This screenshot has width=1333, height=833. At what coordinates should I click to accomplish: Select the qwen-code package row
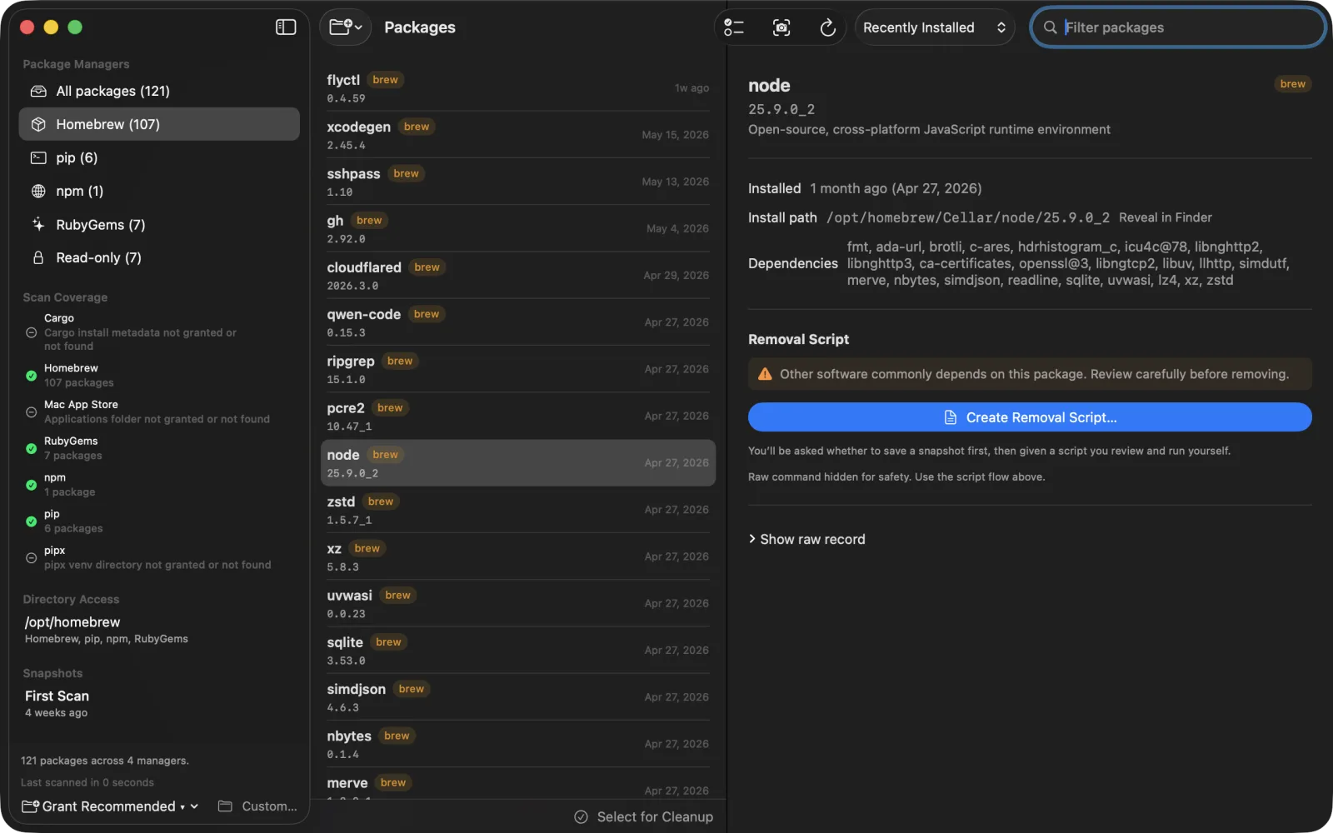518,322
